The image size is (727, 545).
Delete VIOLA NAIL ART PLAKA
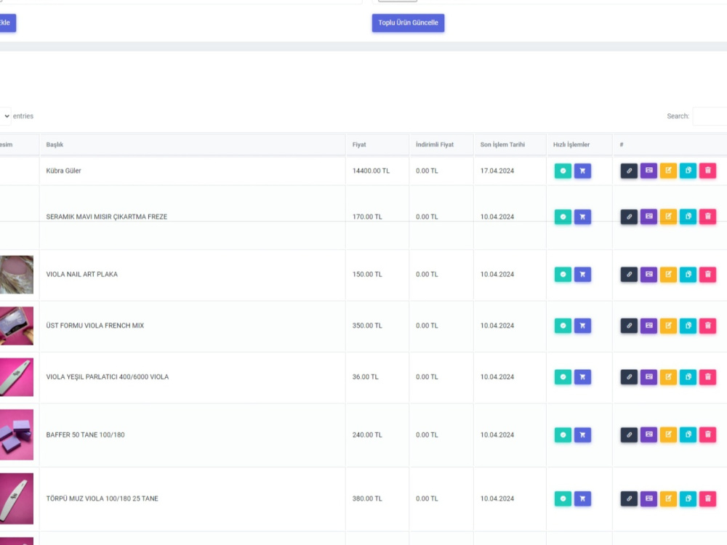pyautogui.click(x=707, y=275)
